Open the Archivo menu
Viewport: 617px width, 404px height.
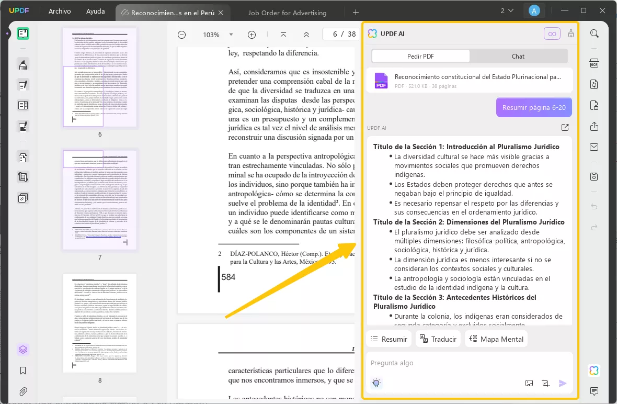(60, 11)
